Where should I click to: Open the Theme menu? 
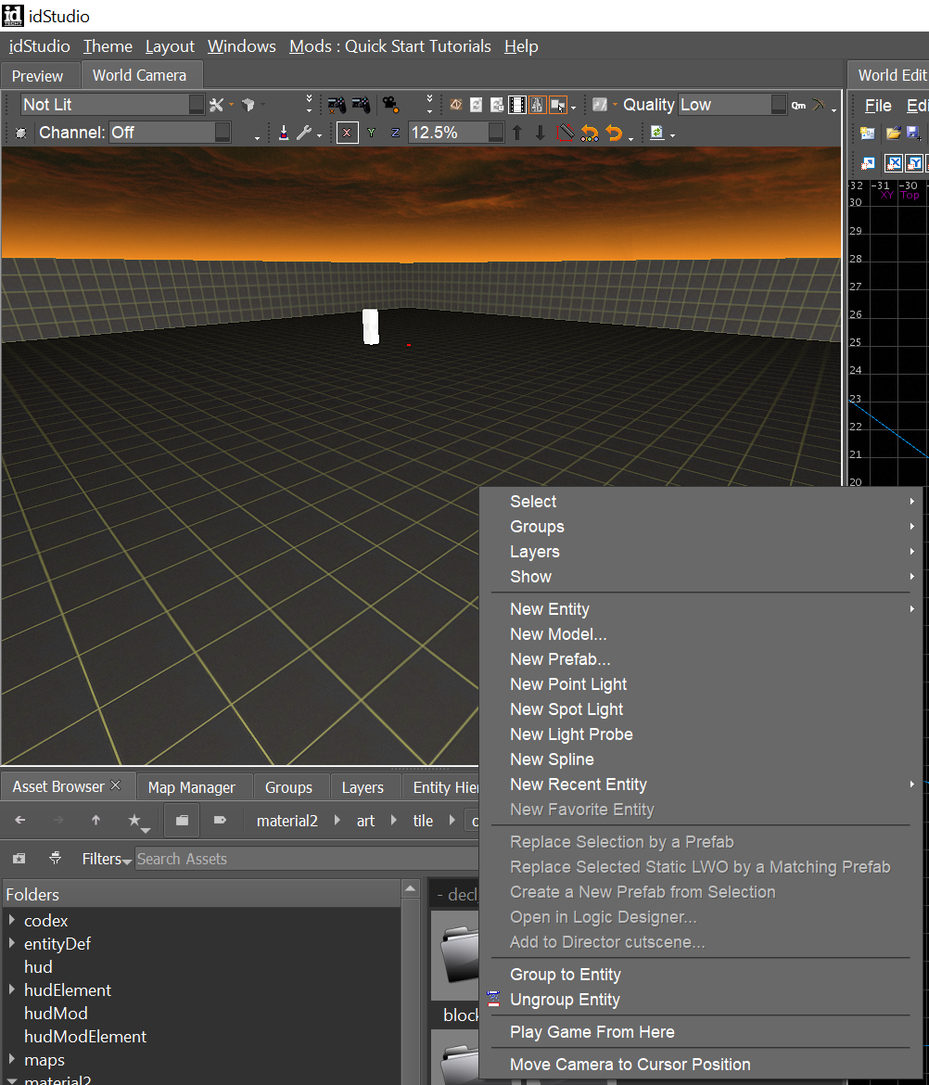coord(108,46)
